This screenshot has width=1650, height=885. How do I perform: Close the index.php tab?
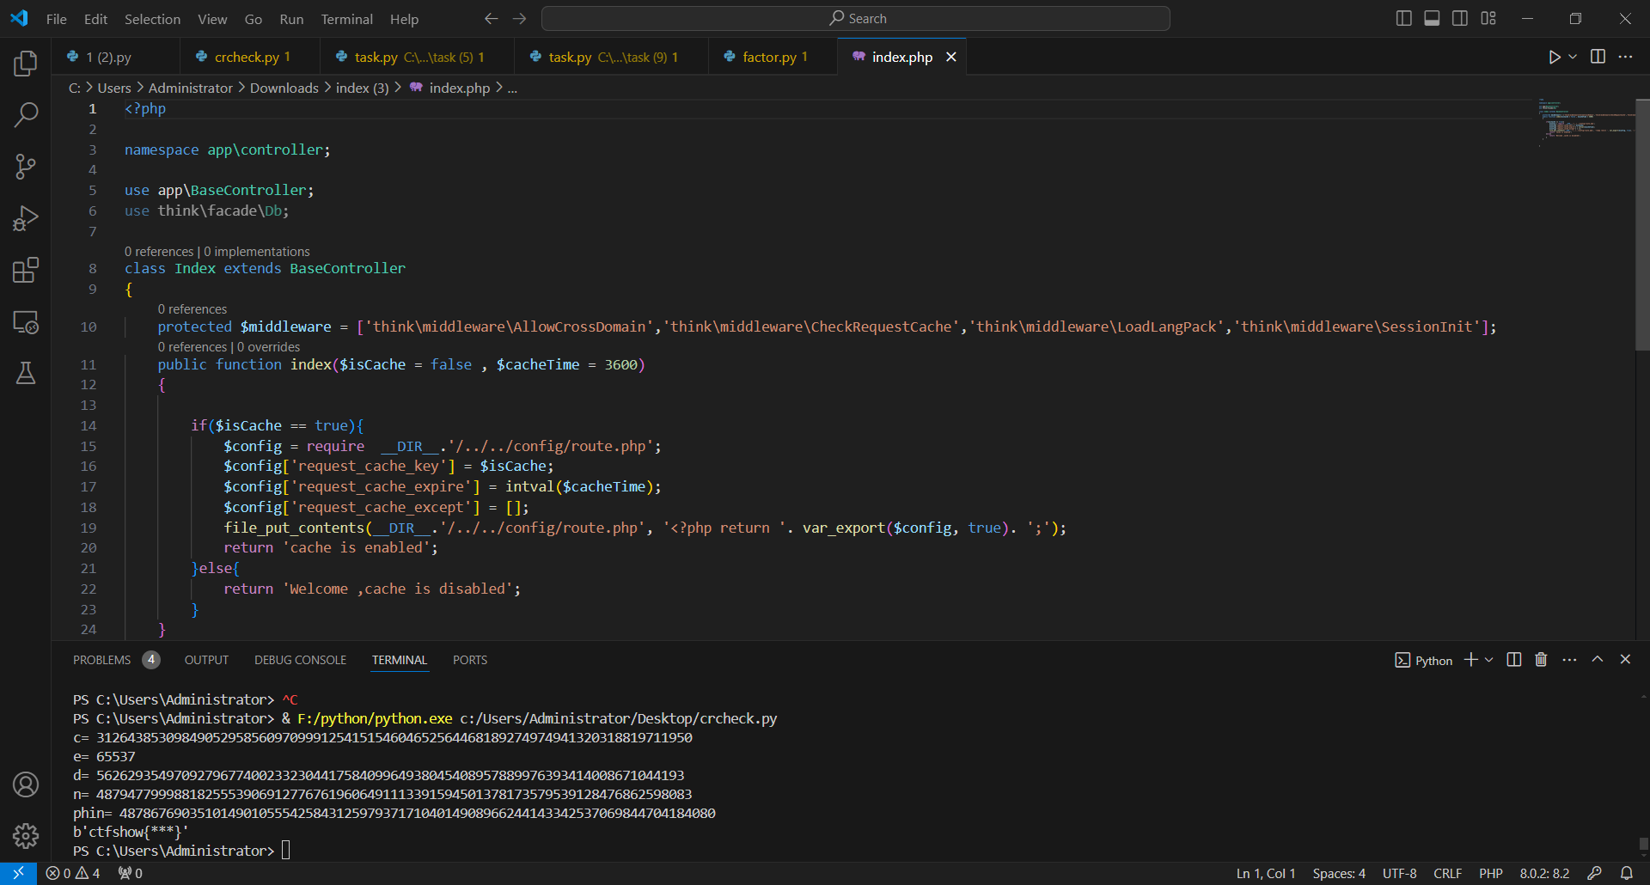pyautogui.click(x=950, y=57)
